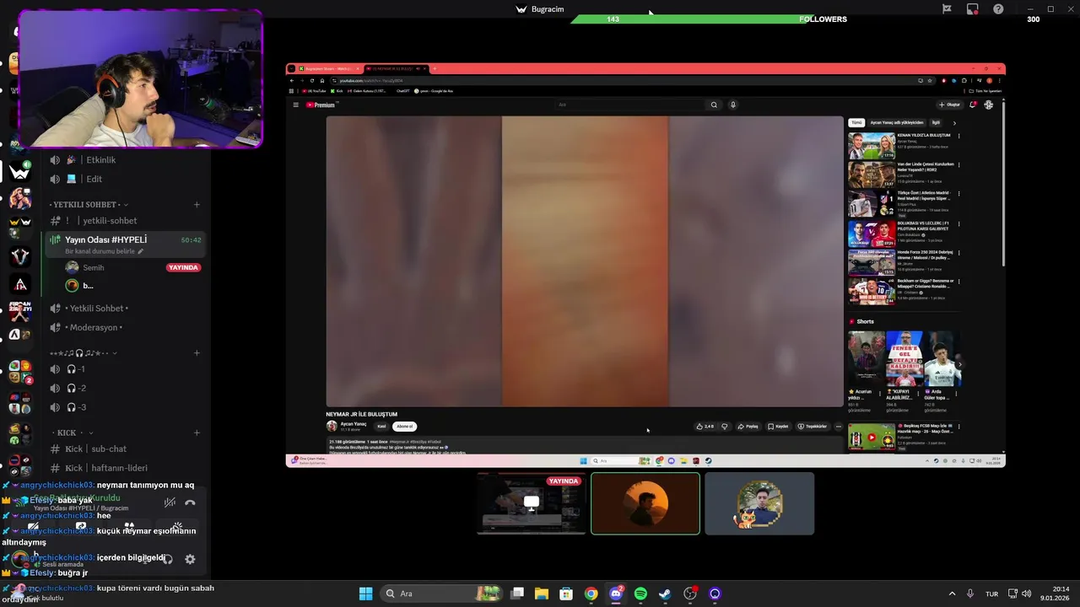Add channel to music-notes voice category
Image resolution: width=1080 pixels, height=607 pixels.
(x=197, y=352)
